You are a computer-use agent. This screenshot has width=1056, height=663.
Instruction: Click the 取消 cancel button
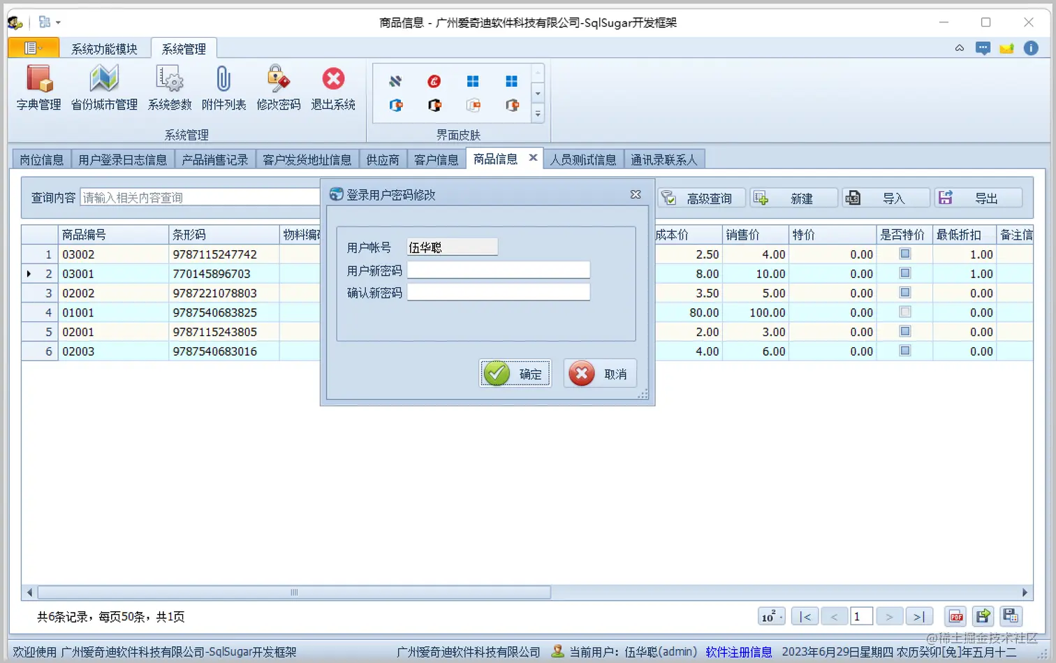click(600, 374)
